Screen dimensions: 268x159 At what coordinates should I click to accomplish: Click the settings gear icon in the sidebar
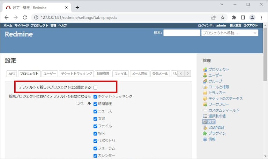205,122
